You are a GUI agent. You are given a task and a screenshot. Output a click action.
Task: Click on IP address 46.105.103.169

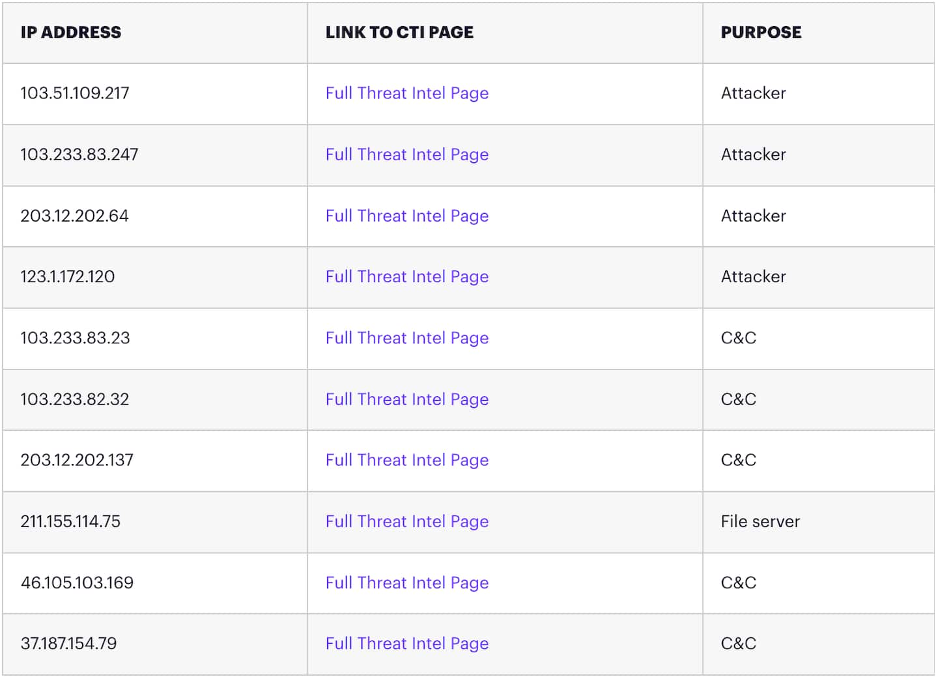(x=77, y=583)
